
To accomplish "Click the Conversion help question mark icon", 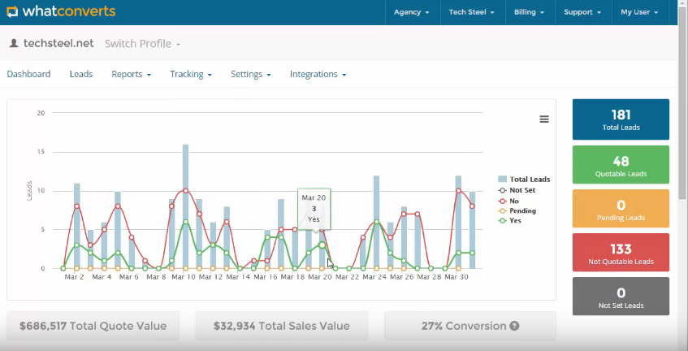I will [x=514, y=327].
